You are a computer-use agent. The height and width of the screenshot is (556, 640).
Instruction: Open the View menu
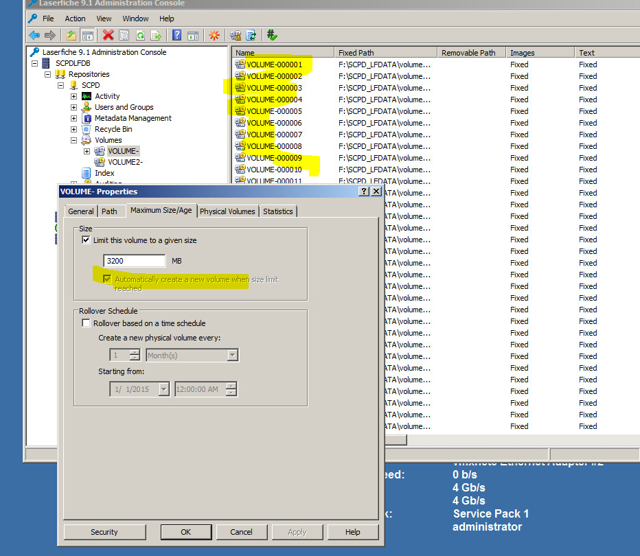point(104,19)
